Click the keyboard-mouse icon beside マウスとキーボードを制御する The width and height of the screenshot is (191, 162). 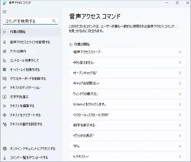click(5, 79)
